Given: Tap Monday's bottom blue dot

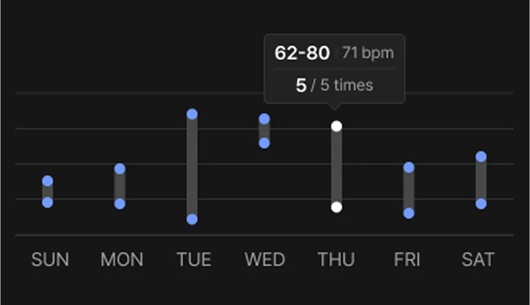Looking at the screenshot, I should coord(120,203).
